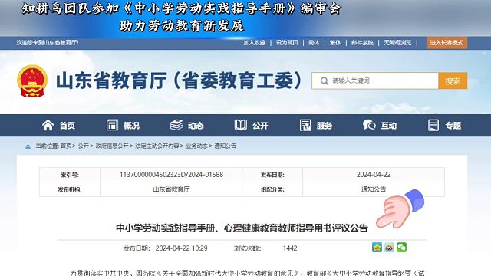
Task: Click the 组配分类 table label
Action: (272, 189)
